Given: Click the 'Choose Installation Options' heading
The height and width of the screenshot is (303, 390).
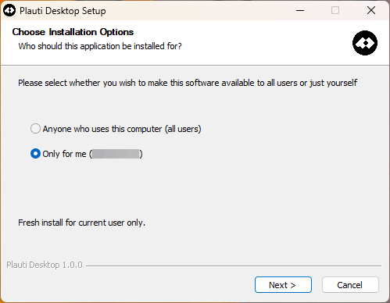Looking at the screenshot, I should (x=73, y=32).
